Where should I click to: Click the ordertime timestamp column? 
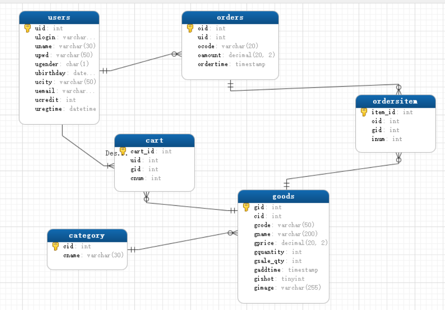231,64
